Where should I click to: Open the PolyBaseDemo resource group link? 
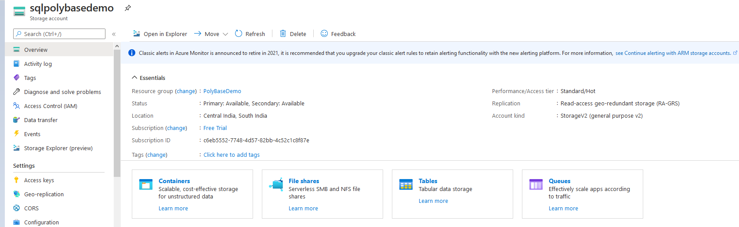tap(222, 91)
